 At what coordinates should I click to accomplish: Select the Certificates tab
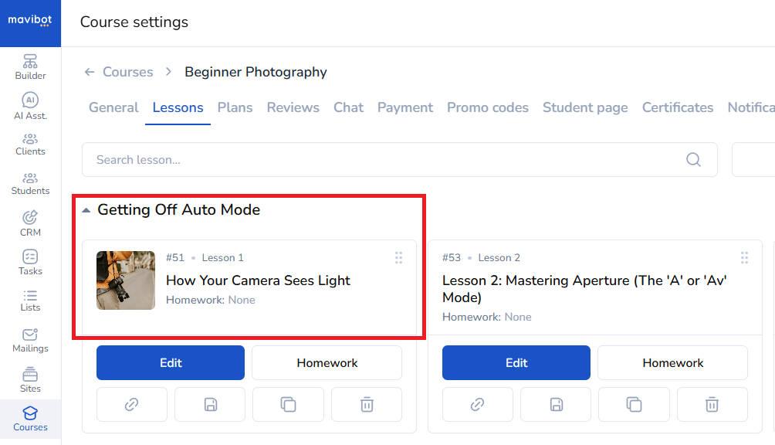click(x=677, y=107)
